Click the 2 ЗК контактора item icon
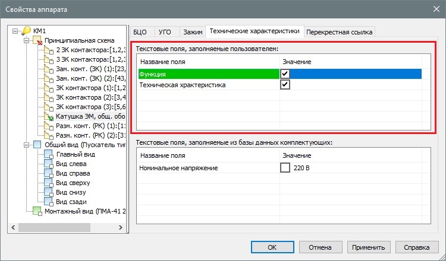Screen dimensions: 446x261 [x=49, y=50]
